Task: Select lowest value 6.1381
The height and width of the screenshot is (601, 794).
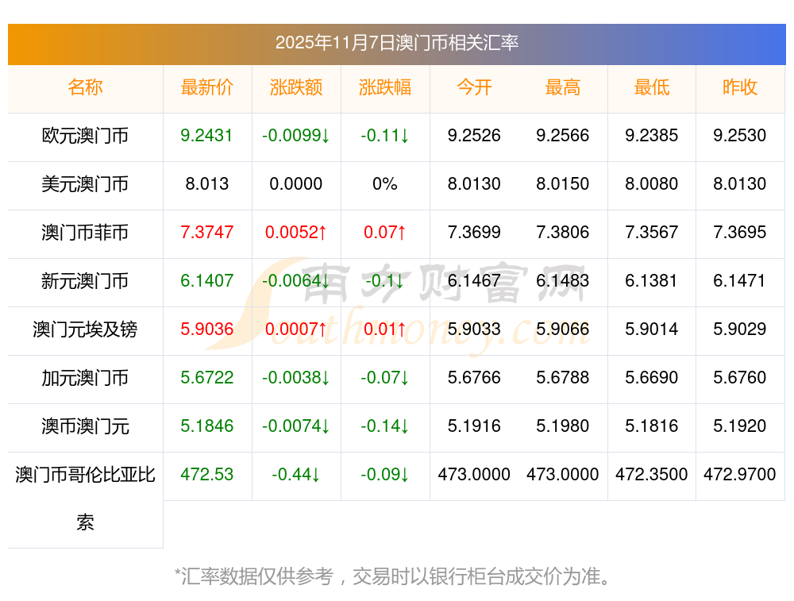Action: [652, 280]
